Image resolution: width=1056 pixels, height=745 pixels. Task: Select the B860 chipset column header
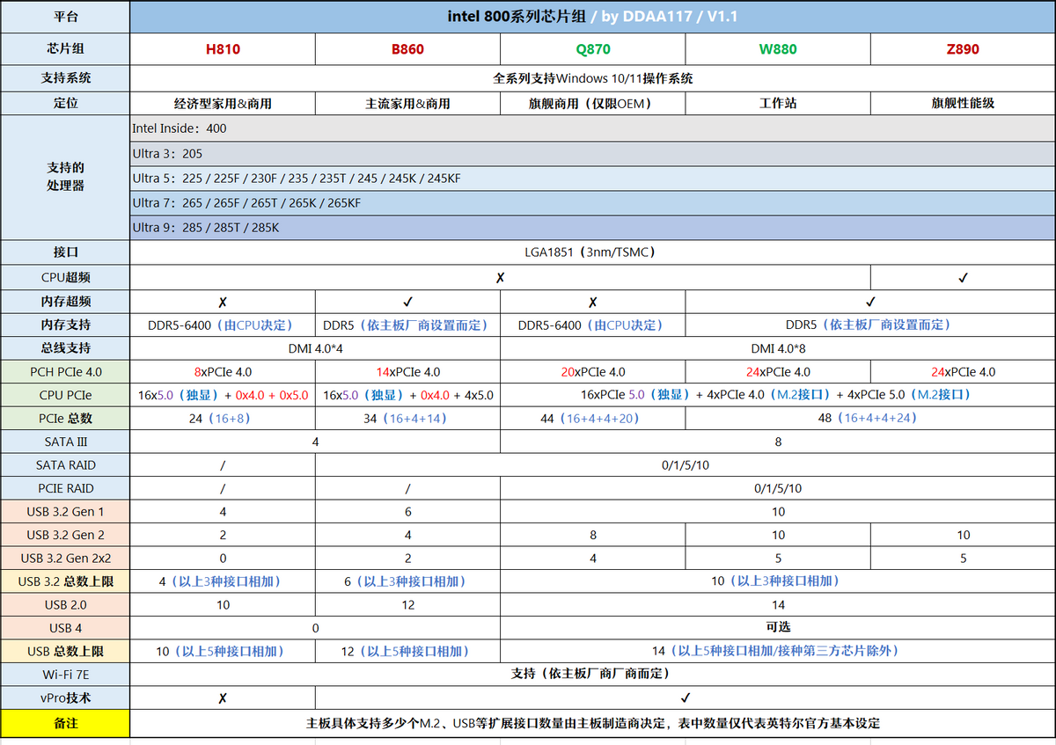(407, 49)
